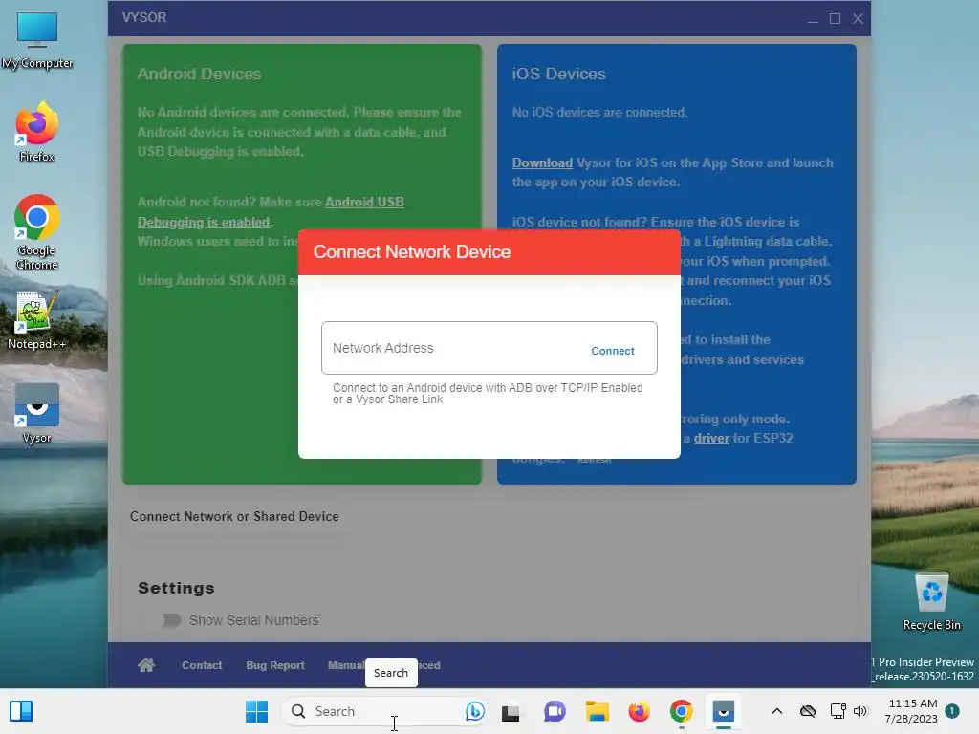The height and width of the screenshot is (734, 979).
Task: Click Connect Network or Shared Device text
Action: pyautogui.click(x=235, y=517)
